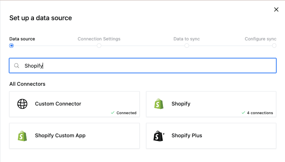Open the Custom Connector card
Image resolution: width=285 pixels, height=162 pixels.
point(74,104)
